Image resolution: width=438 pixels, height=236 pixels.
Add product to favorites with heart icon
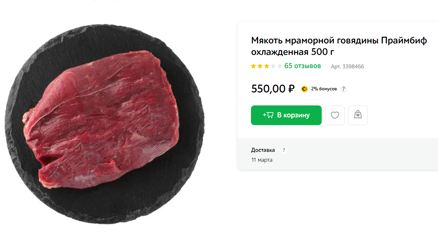335,115
